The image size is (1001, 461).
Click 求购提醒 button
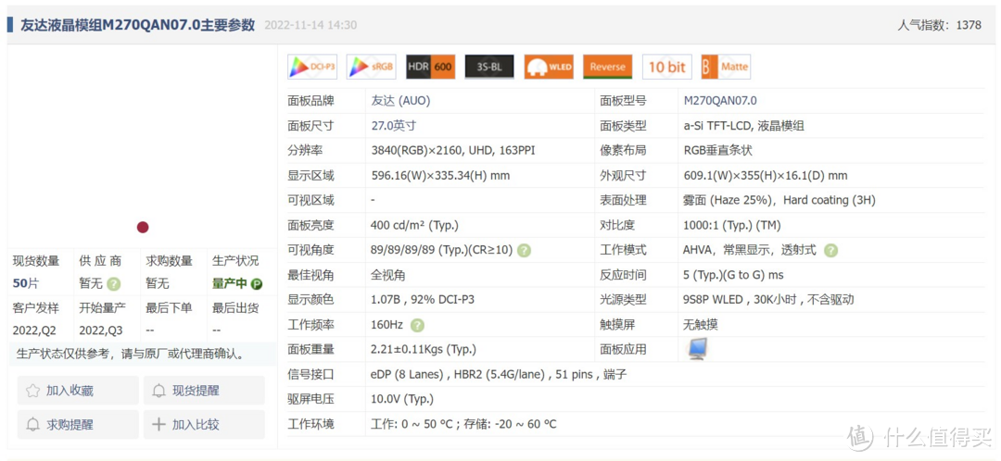point(78,425)
